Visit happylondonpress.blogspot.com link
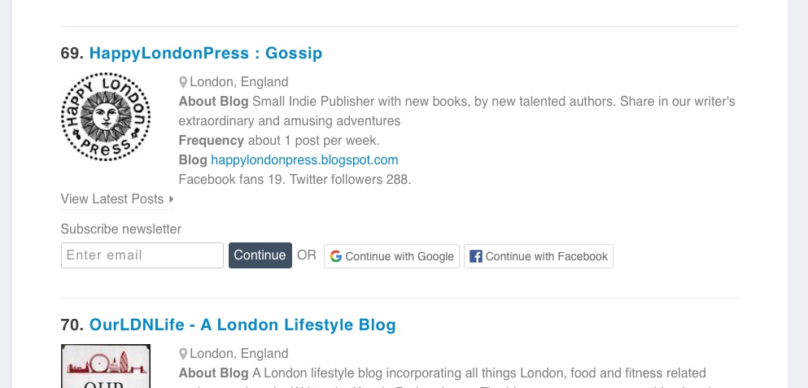Screen dimensions: 808x388 pos(304,160)
